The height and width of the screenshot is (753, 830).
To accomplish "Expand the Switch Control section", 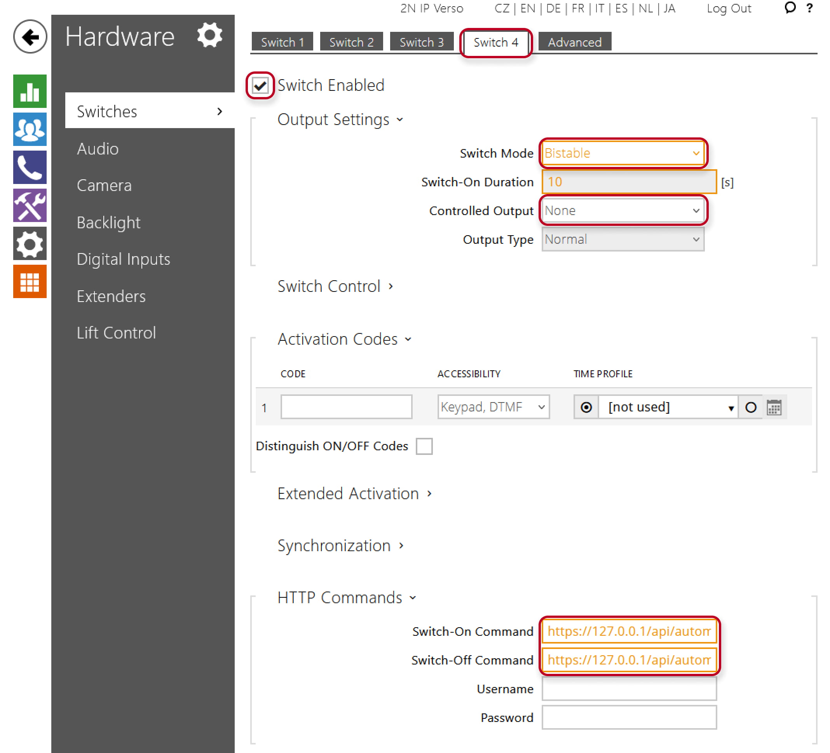I will (335, 286).
